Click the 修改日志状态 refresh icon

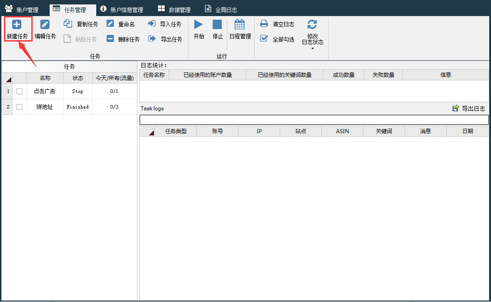click(312, 25)
